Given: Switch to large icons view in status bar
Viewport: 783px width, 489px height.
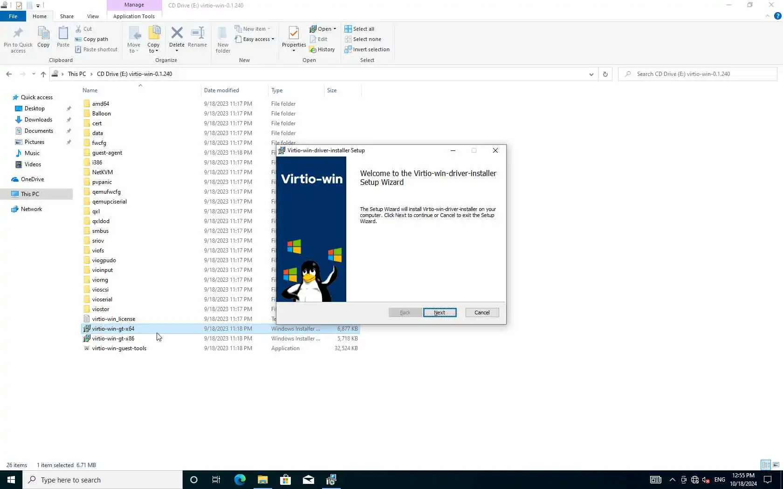Looking at the screenshot, I should pos(776,465).
